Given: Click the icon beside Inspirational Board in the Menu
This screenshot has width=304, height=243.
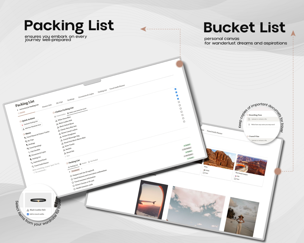Looking at the screenshot, I should click(32, 163).
